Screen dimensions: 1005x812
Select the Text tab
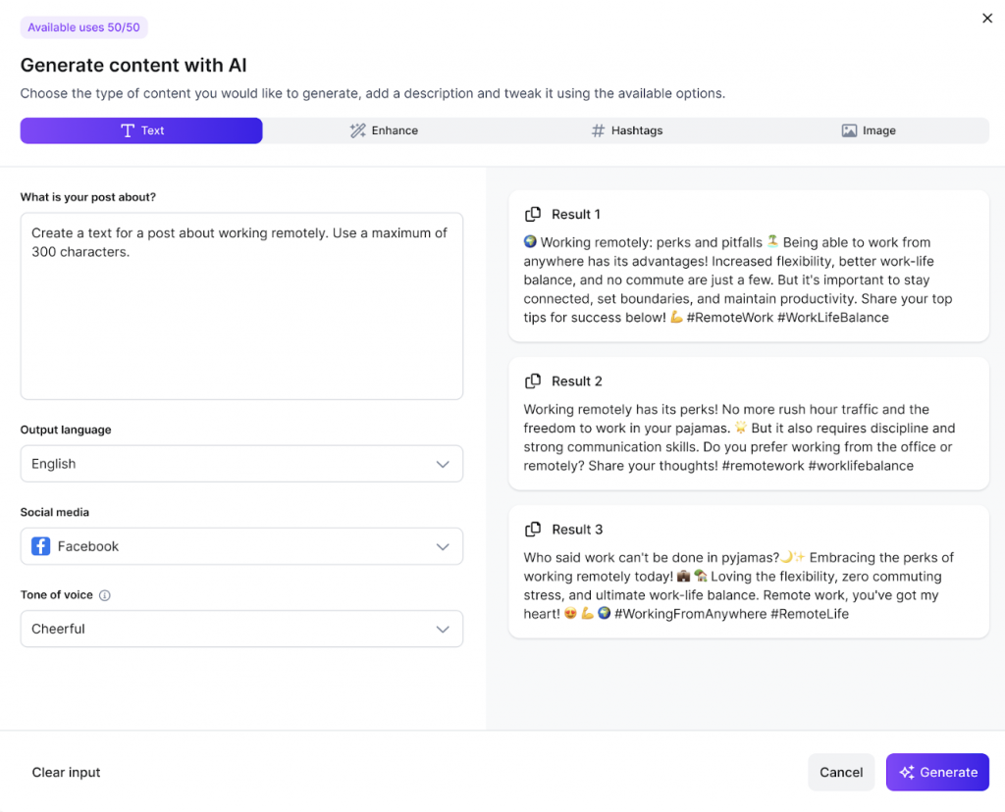141,130
